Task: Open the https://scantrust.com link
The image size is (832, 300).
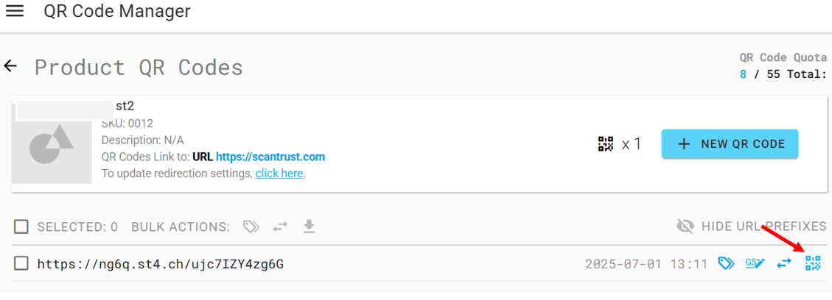Action: (270, 157)
